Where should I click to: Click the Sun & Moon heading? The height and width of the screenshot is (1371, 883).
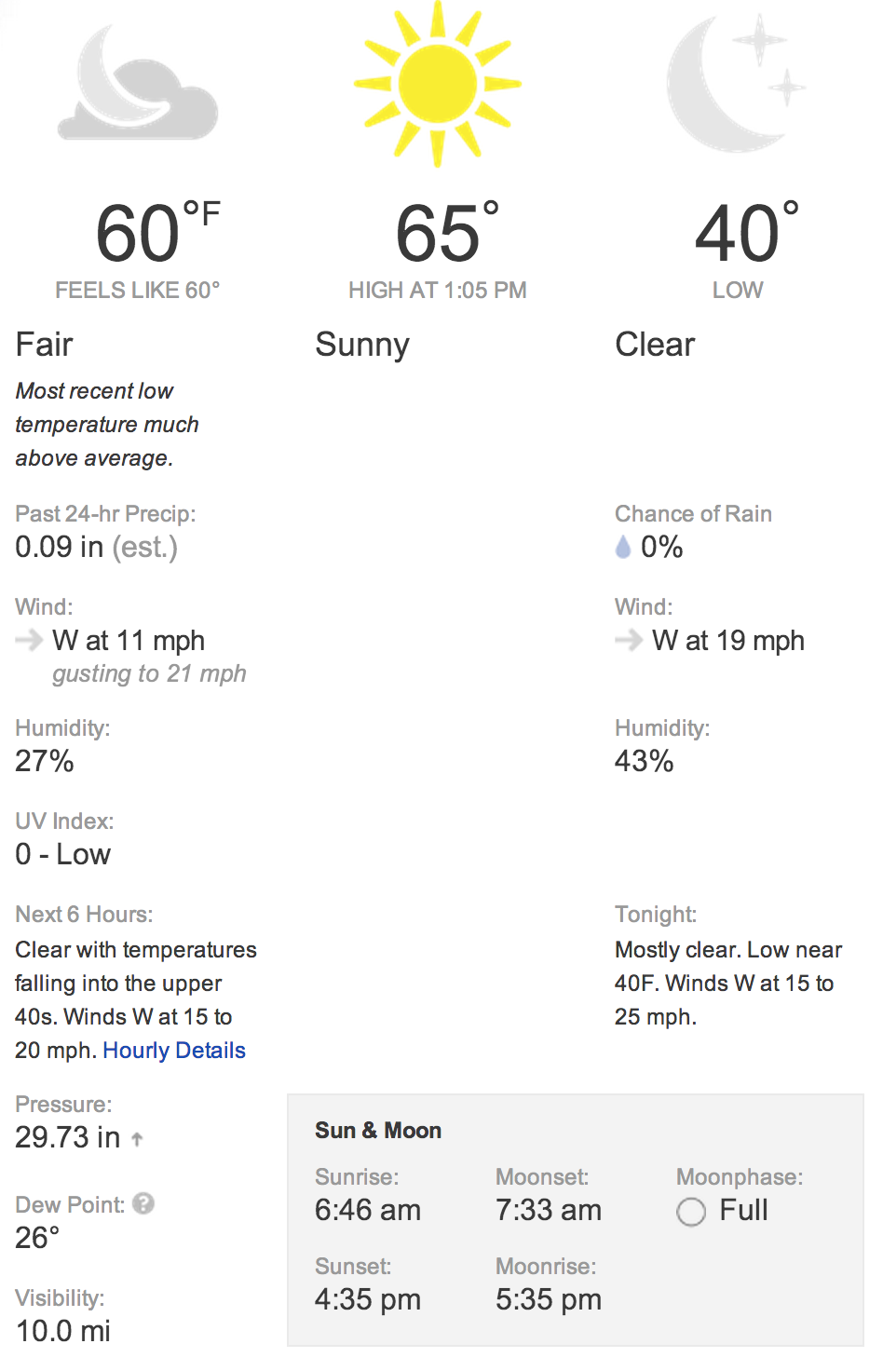pos(378,1131)
